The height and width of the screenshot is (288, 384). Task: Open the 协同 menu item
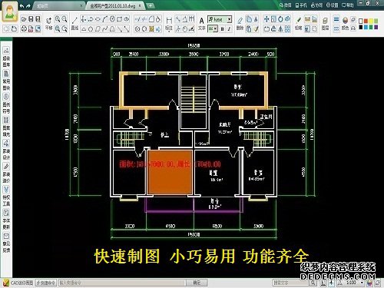tap(316, 5)
